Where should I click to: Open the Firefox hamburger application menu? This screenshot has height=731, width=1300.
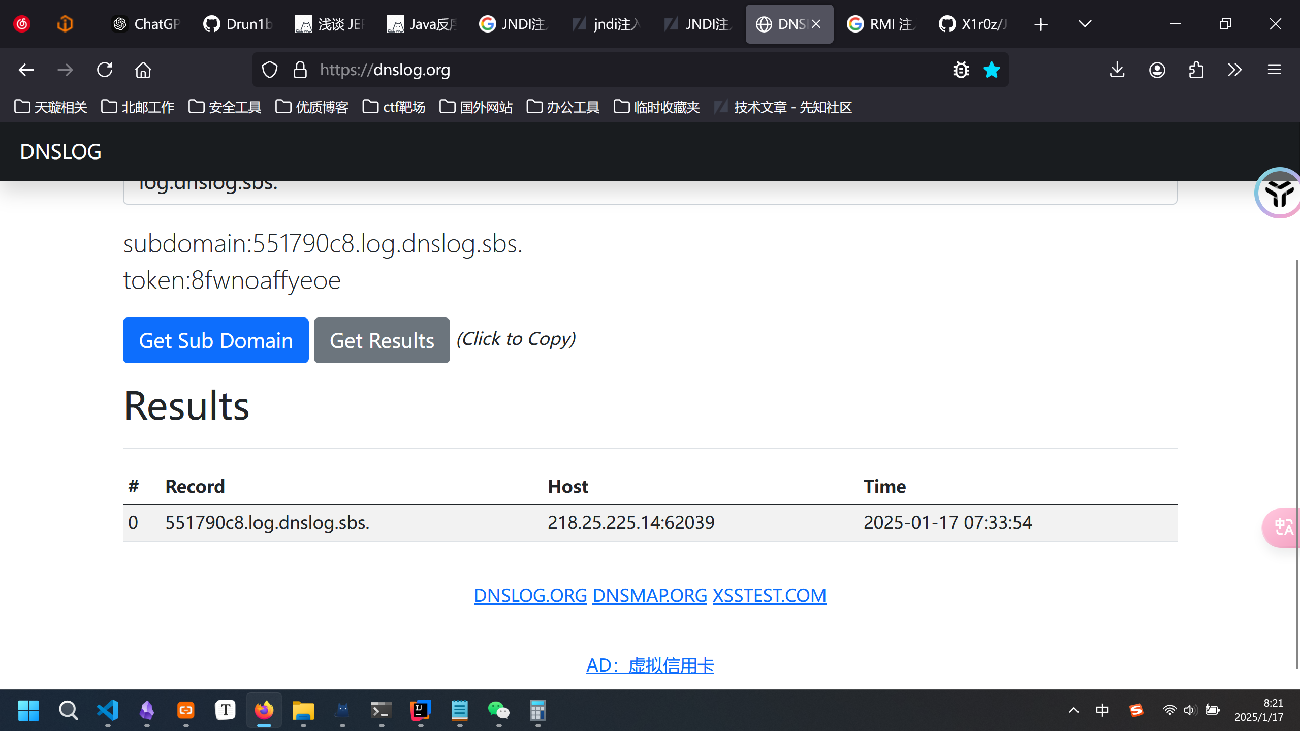[1274, 70]
